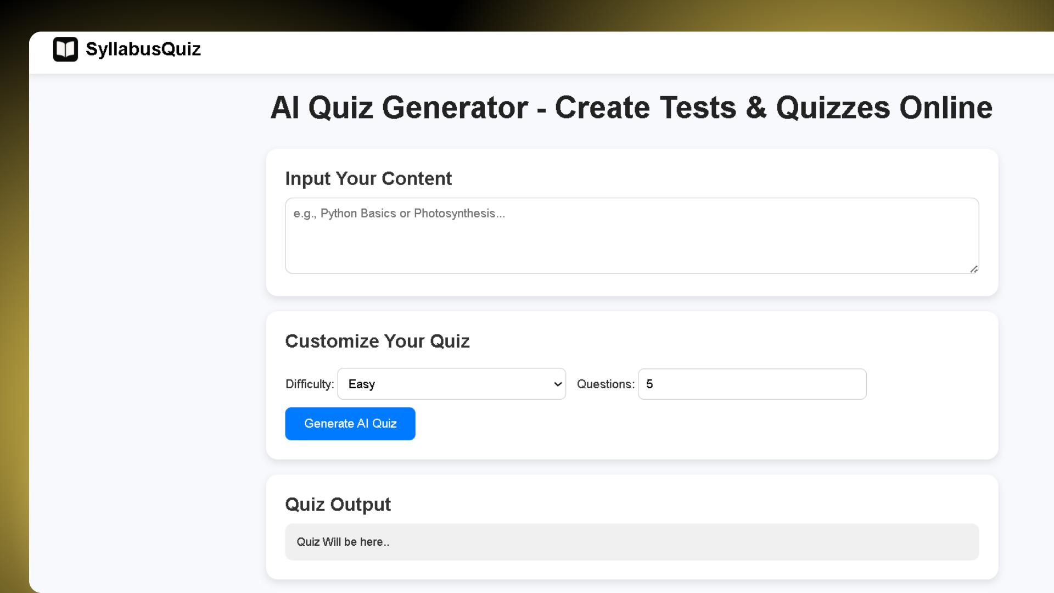
Task: Click blank area beside Quiz Output heading
Action: (x=686, y=504)
